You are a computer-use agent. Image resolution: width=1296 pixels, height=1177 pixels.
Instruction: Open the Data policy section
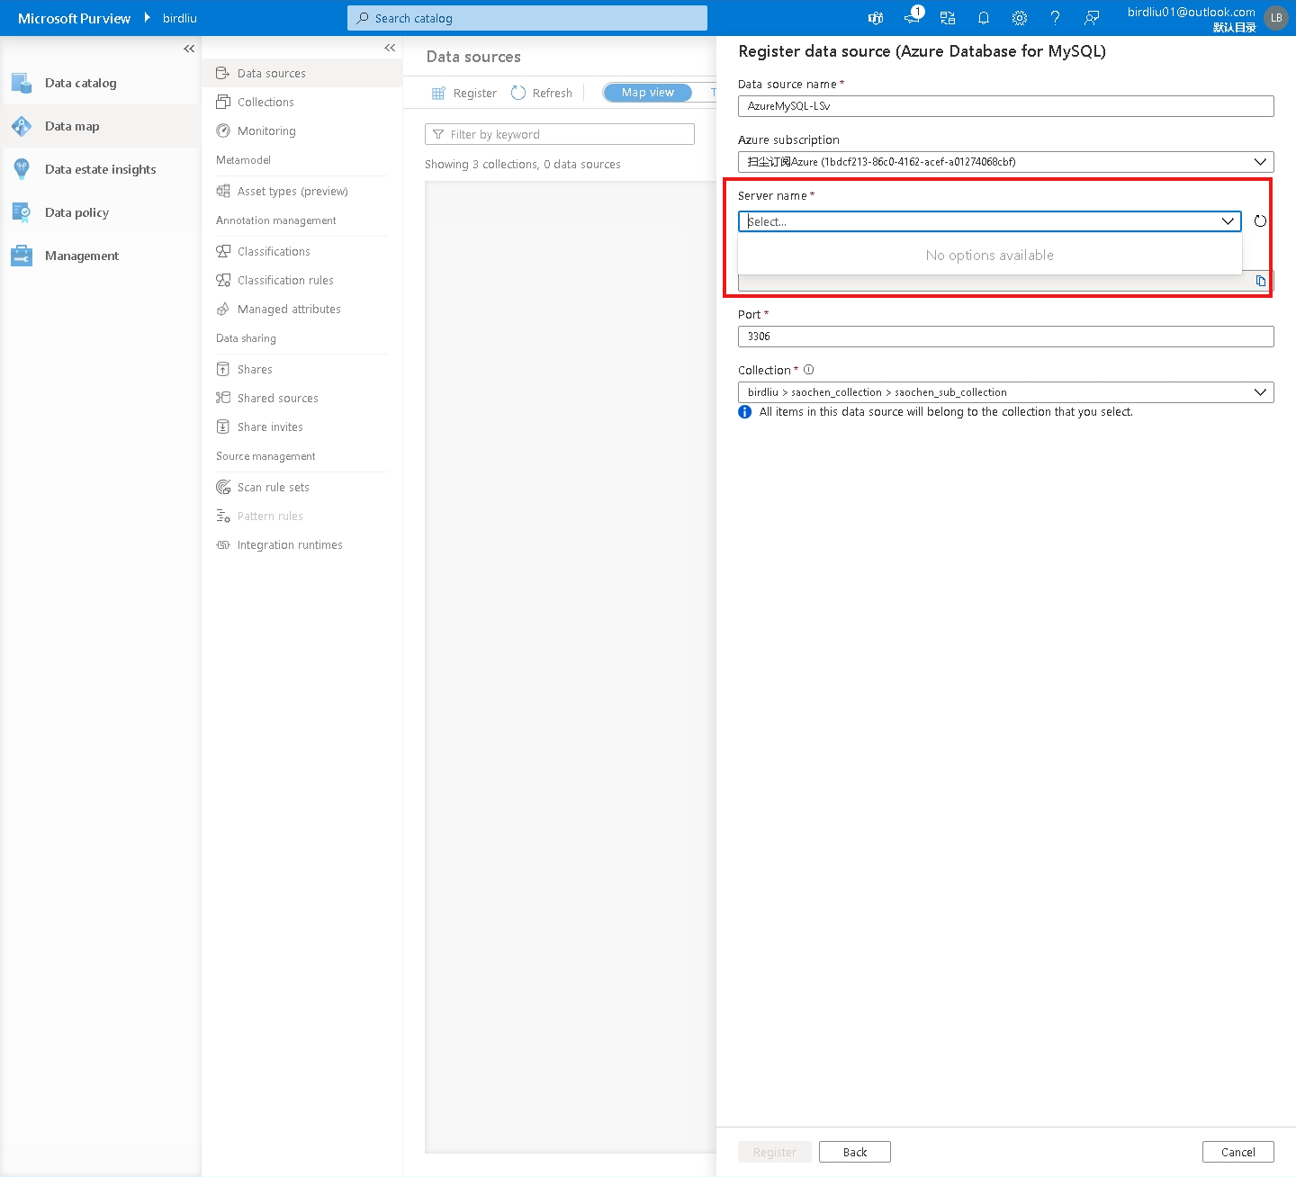pos(76,212)
